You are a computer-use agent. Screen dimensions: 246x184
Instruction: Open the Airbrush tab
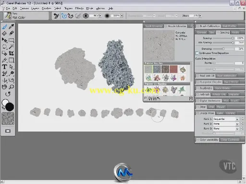point(203,94)
